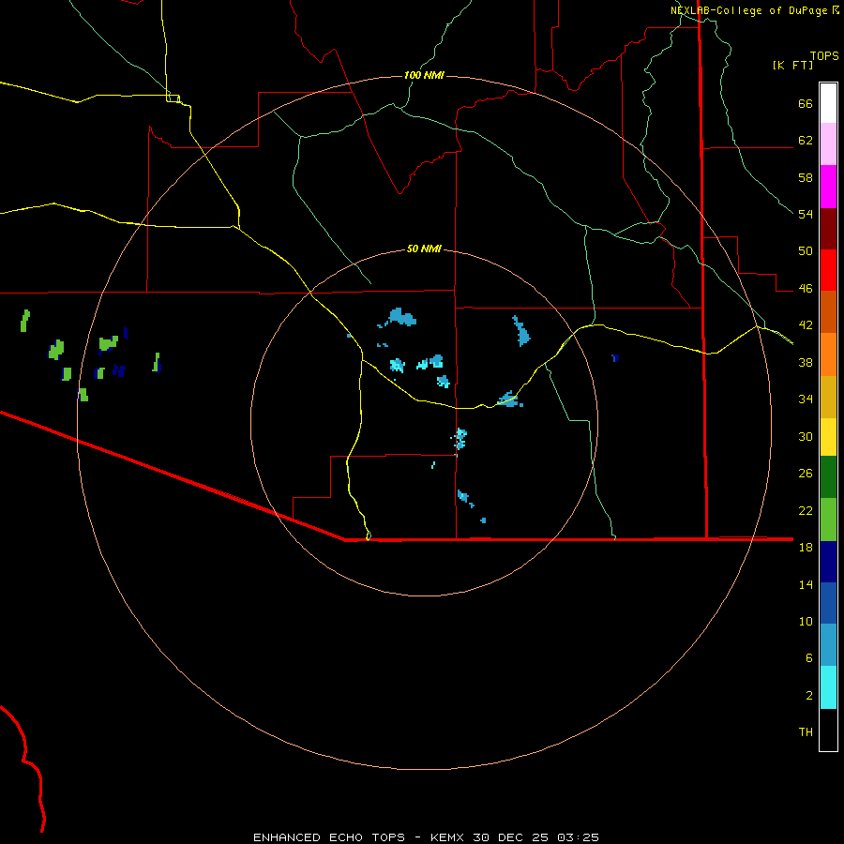Click the legend value 26
Viewport: 844px width, 844px height.
click(x=806, y=474)
